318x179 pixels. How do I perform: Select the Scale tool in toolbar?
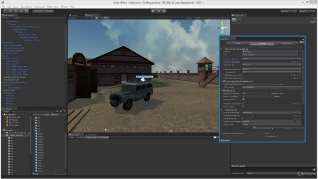[21, 11]
